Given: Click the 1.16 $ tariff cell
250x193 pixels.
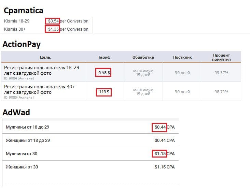Looking at the screenshot, I should (104, 92).
